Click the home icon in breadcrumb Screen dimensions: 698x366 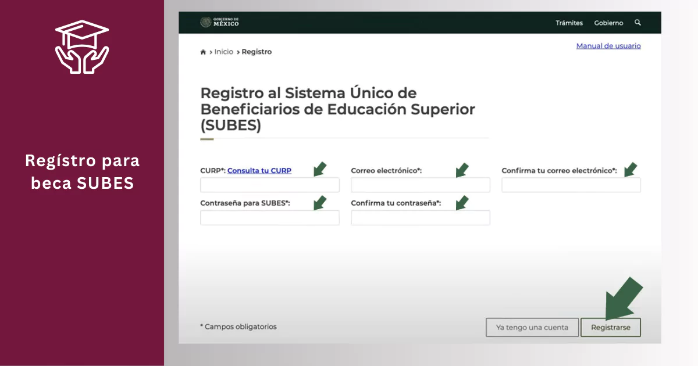coord(203,52)
